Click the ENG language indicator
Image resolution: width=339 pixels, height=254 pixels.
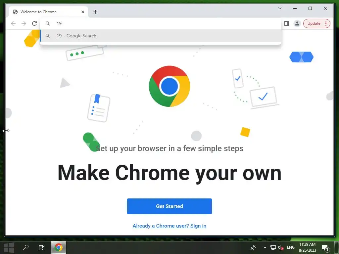291,247
